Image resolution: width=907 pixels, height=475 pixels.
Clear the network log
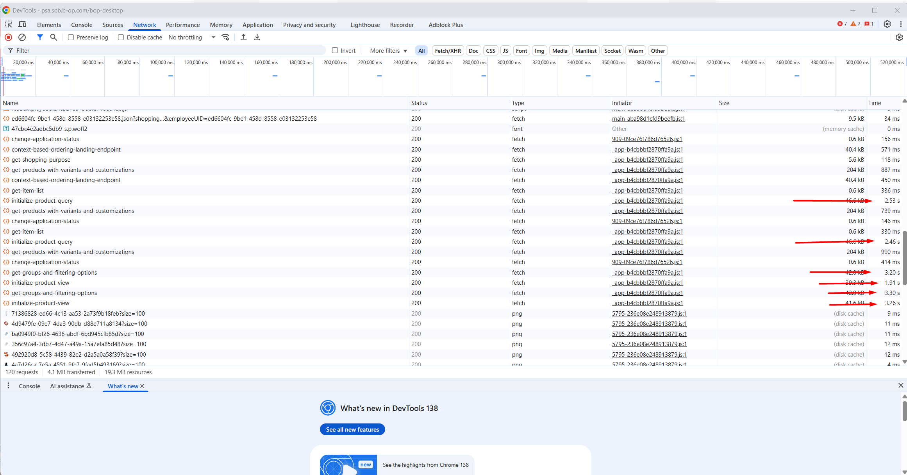[22, 37]
